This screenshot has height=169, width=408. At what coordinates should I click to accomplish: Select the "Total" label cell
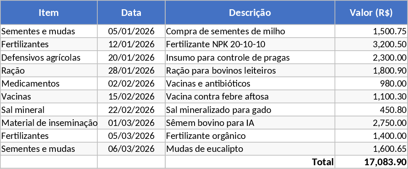322,162
